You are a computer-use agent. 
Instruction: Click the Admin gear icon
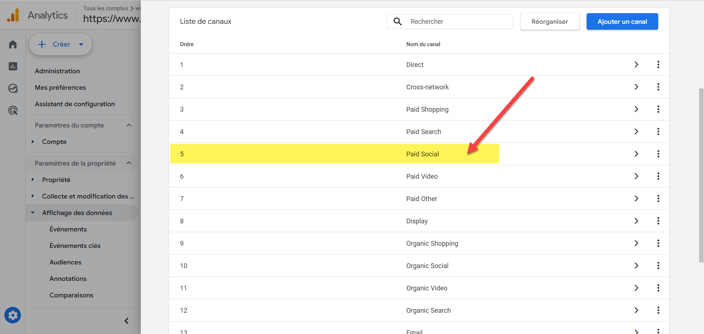click(x=13, y=315)
